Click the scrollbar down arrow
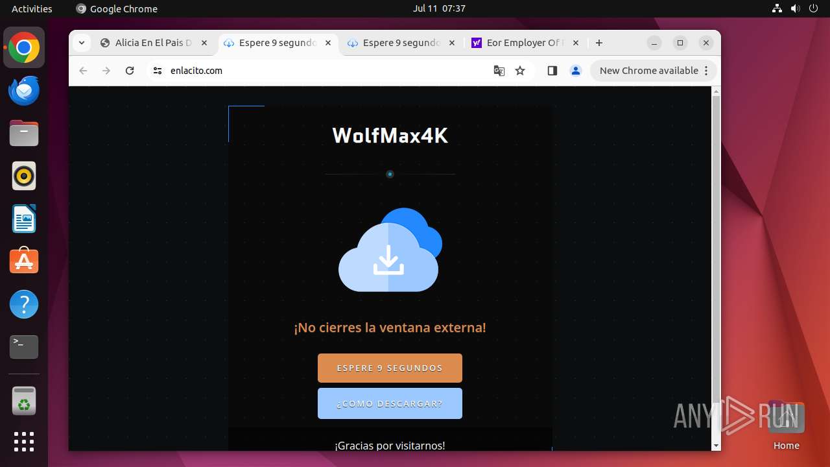The height and width of the screenshot is (467, 830). pos(716,446)
